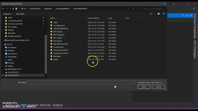Select _enovaHugoRubio in the address path
Image resolution: width=198 pixels, height=111 pixels.
(62, 9)
